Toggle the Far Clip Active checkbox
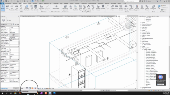Screen dimensions: 170x95 tap(10, 53)
